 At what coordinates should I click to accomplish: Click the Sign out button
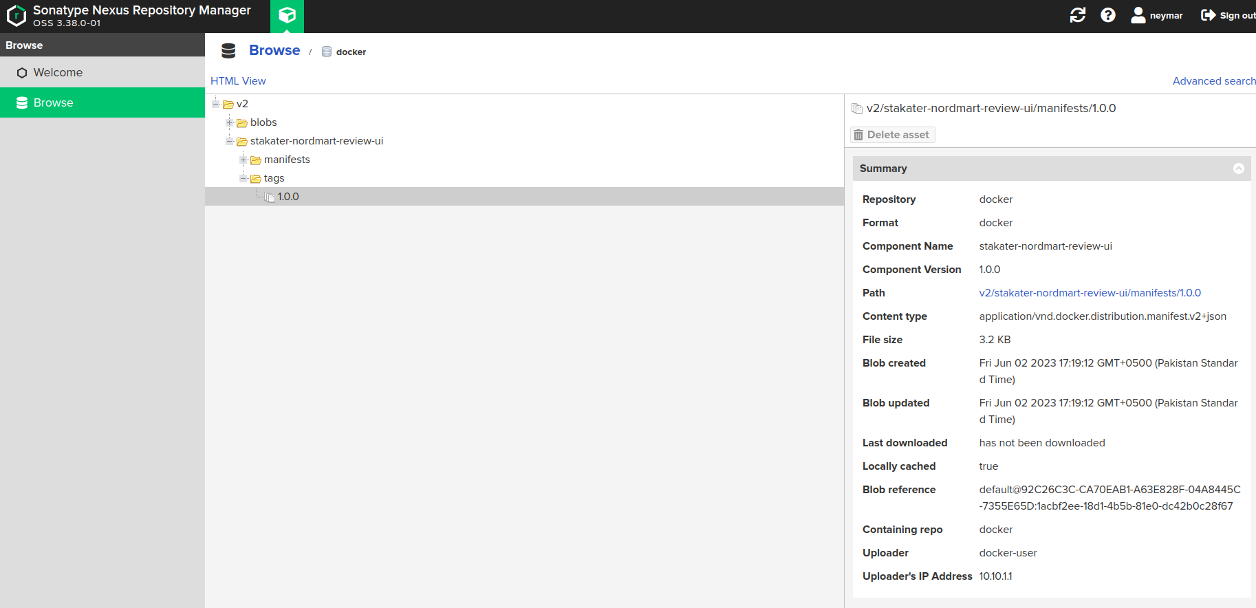(x=1228, y=15)
